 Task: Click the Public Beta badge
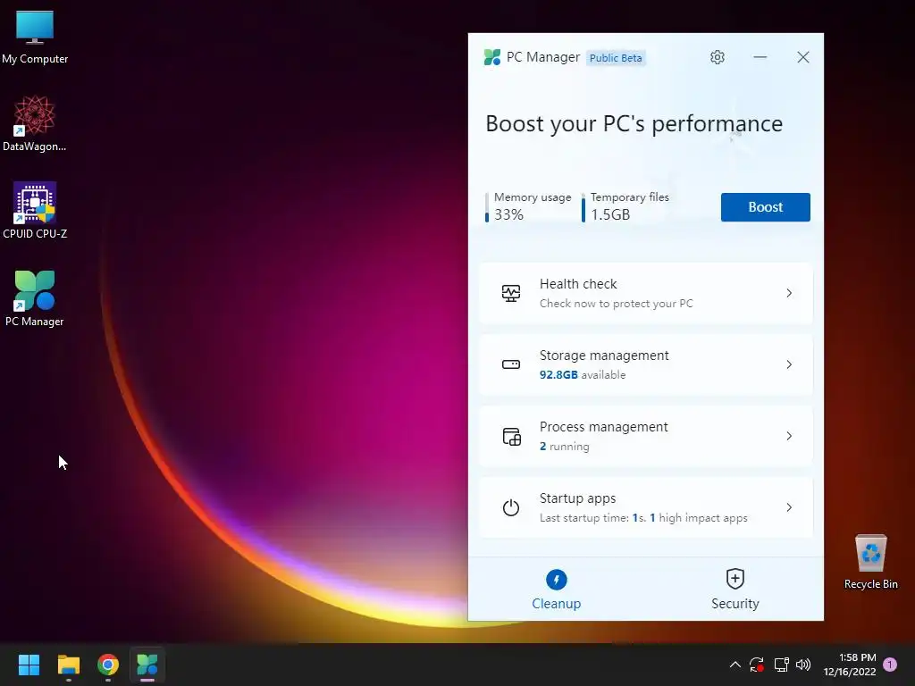click(616, 58)
